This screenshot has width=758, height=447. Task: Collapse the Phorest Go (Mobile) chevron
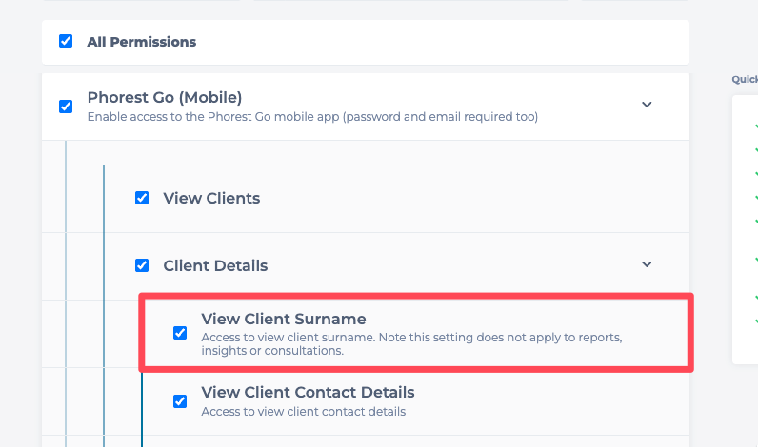coord(647,105)
